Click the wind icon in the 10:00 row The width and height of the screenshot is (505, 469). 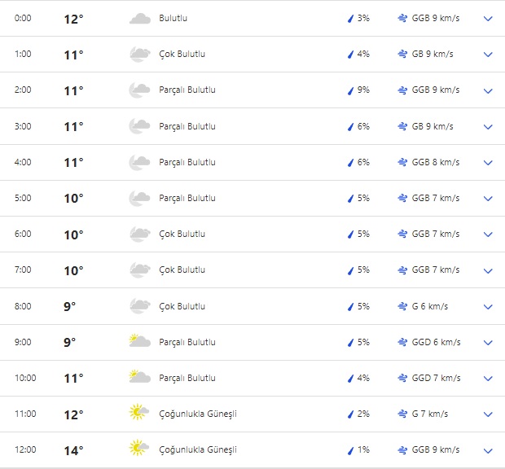(x=402, y=378)
